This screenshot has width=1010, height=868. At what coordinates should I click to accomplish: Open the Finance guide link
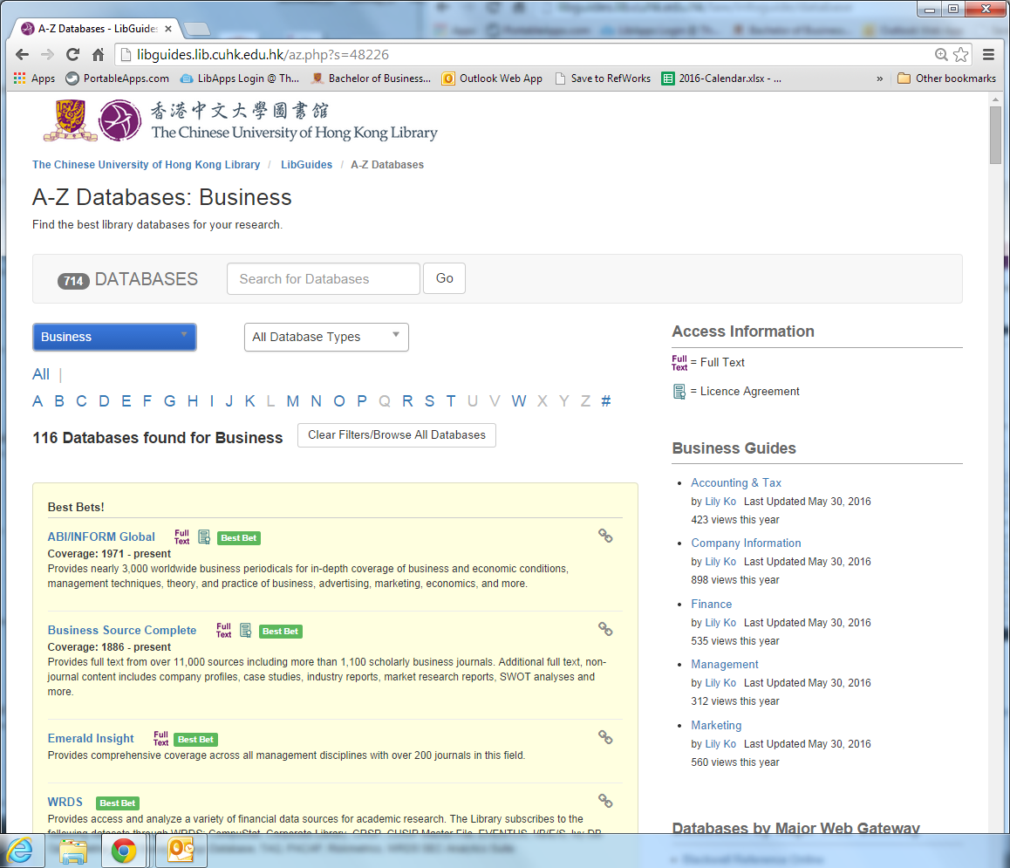711,604
